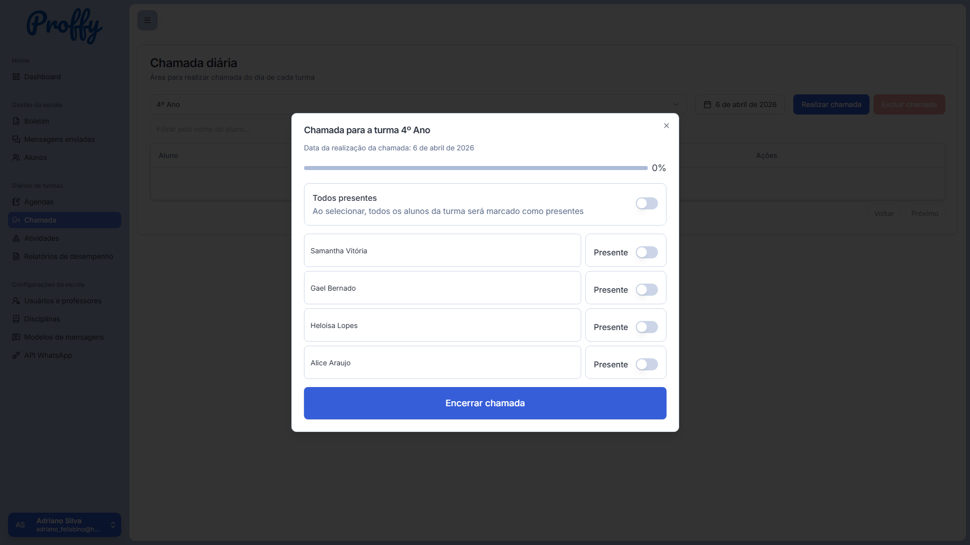Screen dimensions: 970x545
Task: Toggle Presente for Heloisa Lopes
Action: pyautogui.click(x=646, y=327)
